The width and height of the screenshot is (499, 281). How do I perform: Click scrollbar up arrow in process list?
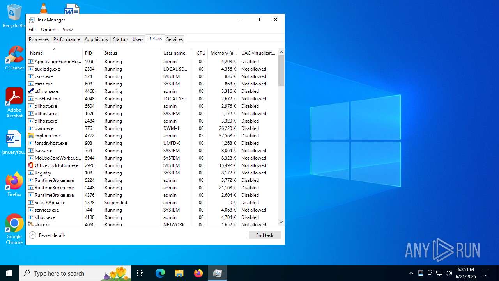tap(281, 52)
